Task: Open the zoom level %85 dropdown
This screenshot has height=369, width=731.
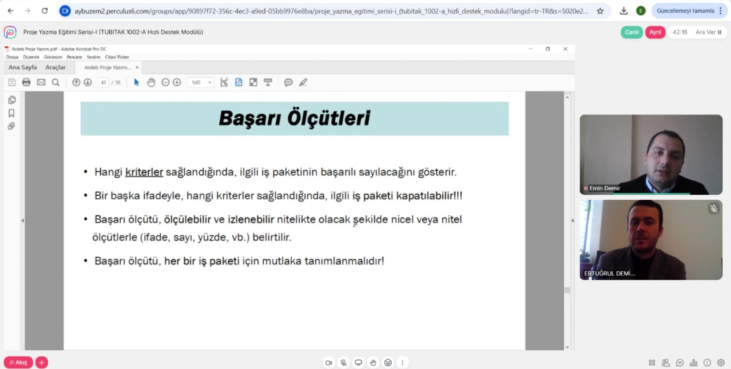Action: [210, 83]
